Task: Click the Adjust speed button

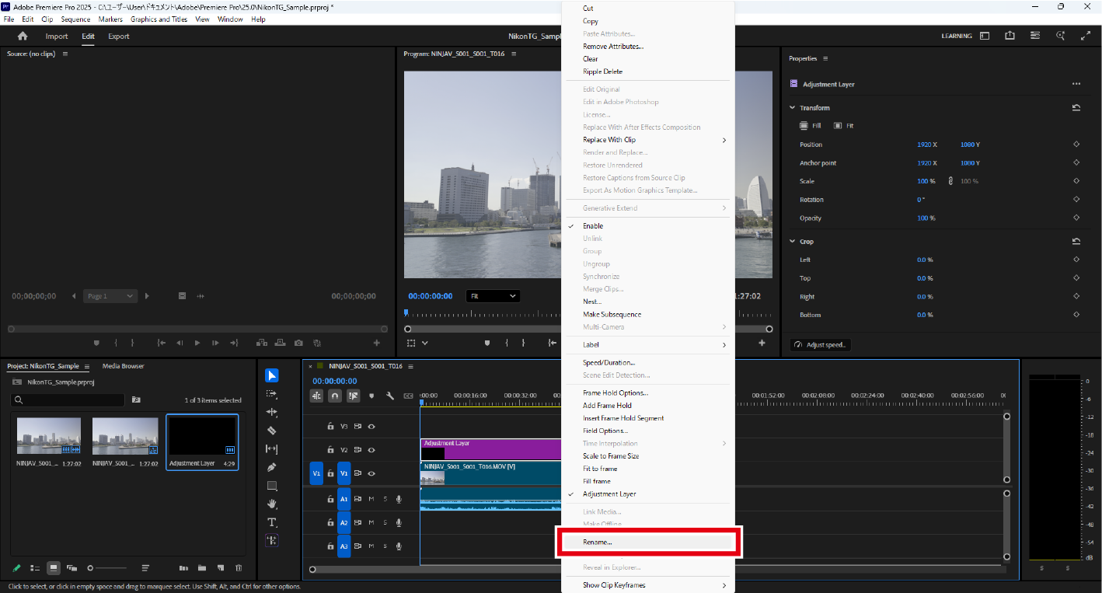Action: [x=821, y=345]
